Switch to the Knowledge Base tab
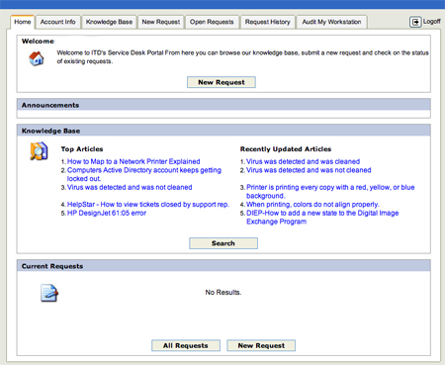Screen dimensions: 445x365 point(109,22)
